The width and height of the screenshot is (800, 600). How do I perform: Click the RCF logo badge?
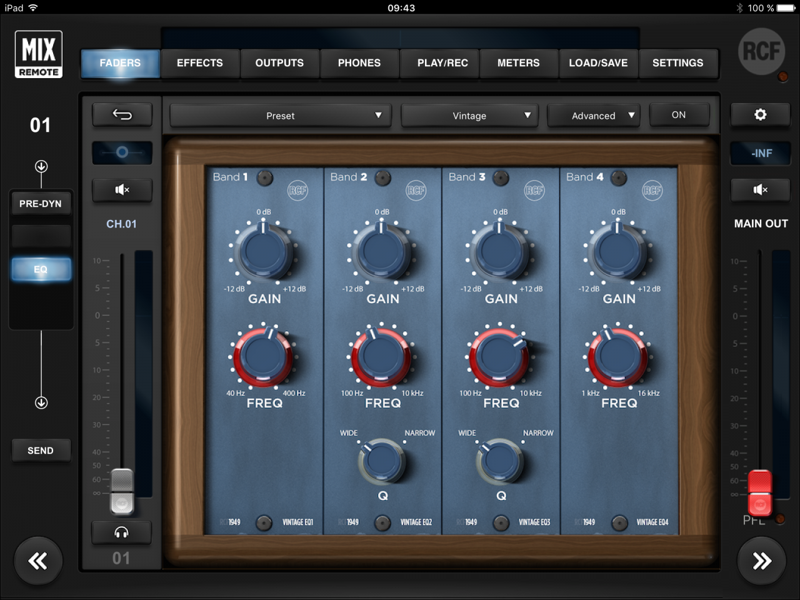(761, 51)
